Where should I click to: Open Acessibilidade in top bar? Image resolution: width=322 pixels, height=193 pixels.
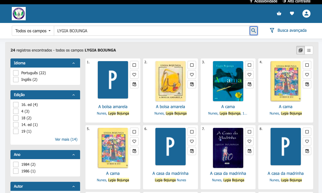pyautogui.click(x=263, y=1)
